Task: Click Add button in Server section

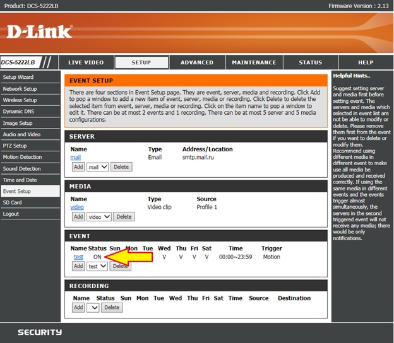Action: [x=78, y=167]
